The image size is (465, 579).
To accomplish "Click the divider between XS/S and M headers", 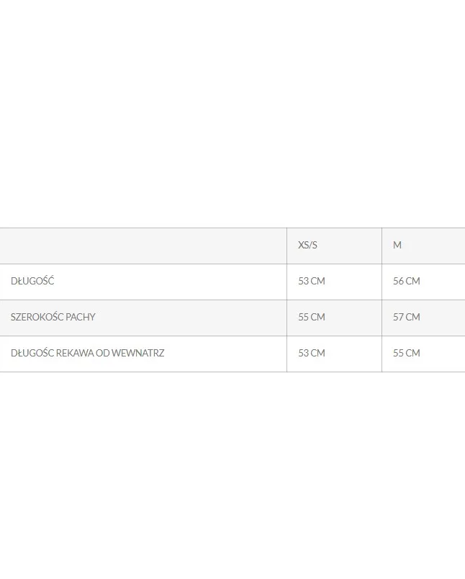I will 382,246.
